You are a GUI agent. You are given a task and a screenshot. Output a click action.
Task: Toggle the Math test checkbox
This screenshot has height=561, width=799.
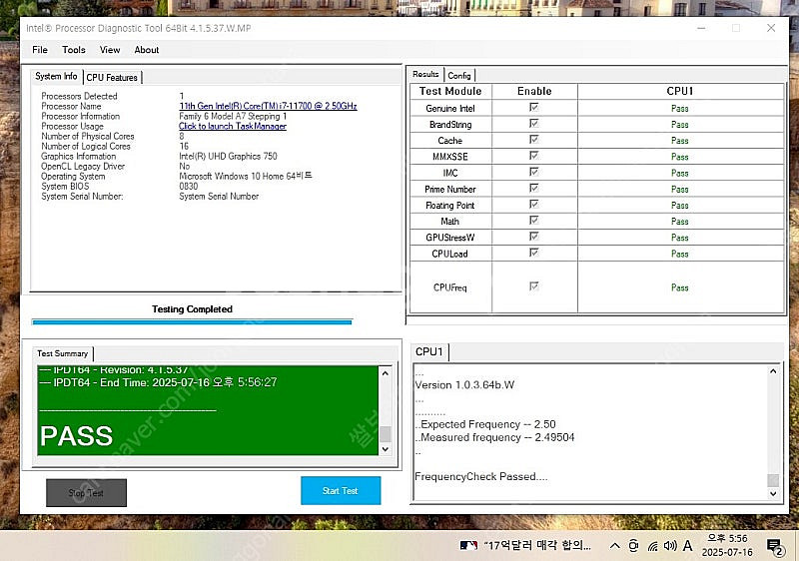tap(534, 221)
